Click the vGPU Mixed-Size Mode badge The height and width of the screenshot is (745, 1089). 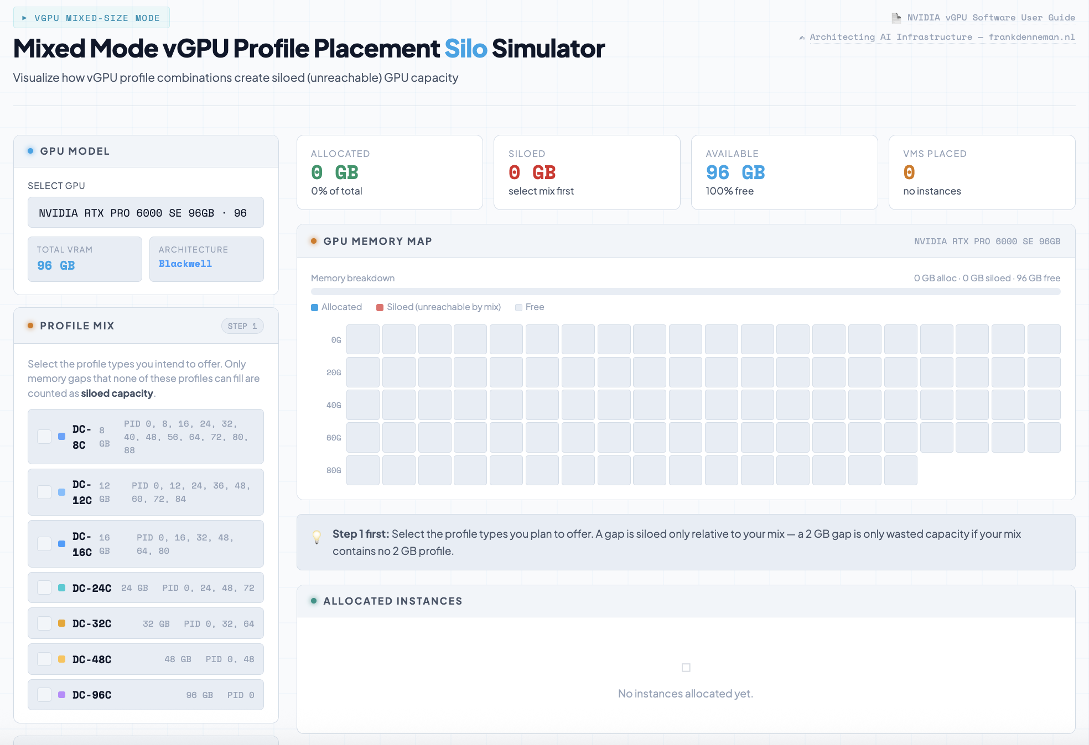[91, 18]
